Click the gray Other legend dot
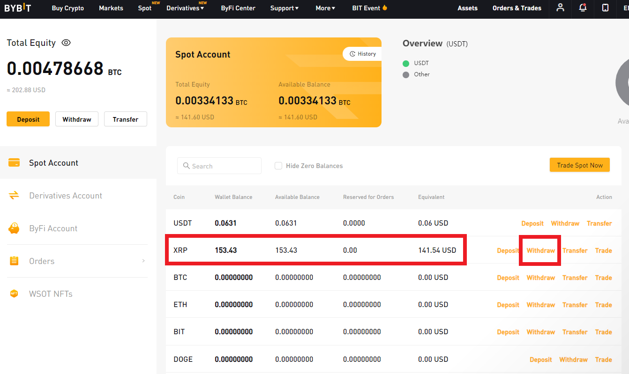The height and width of the screenshot is (374, 629). tap(406, 74)
